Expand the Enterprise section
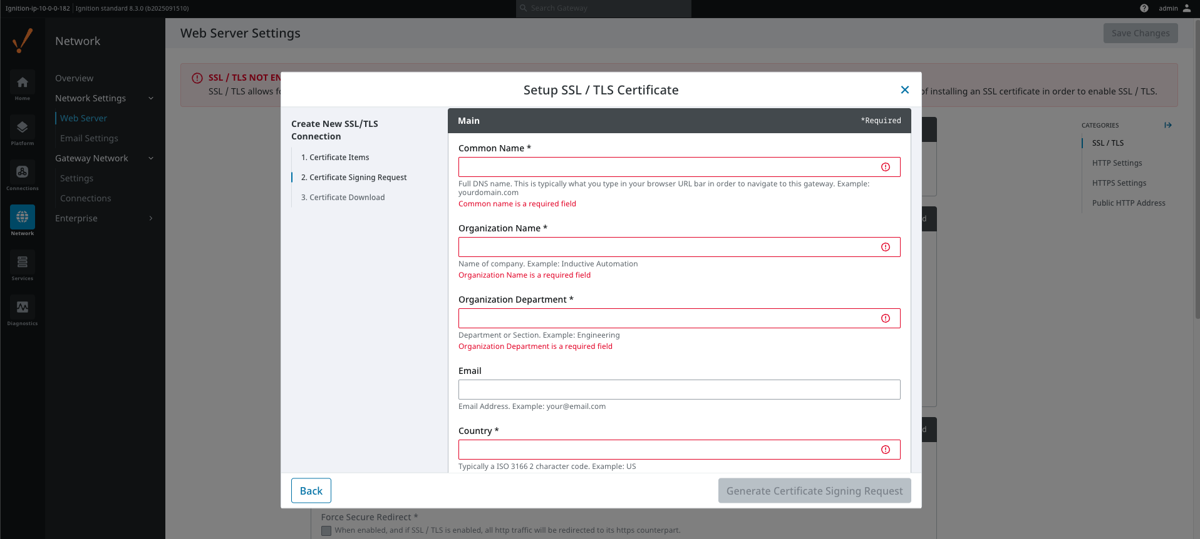This screenshot has width=1200, height=539. click(151, 218)
